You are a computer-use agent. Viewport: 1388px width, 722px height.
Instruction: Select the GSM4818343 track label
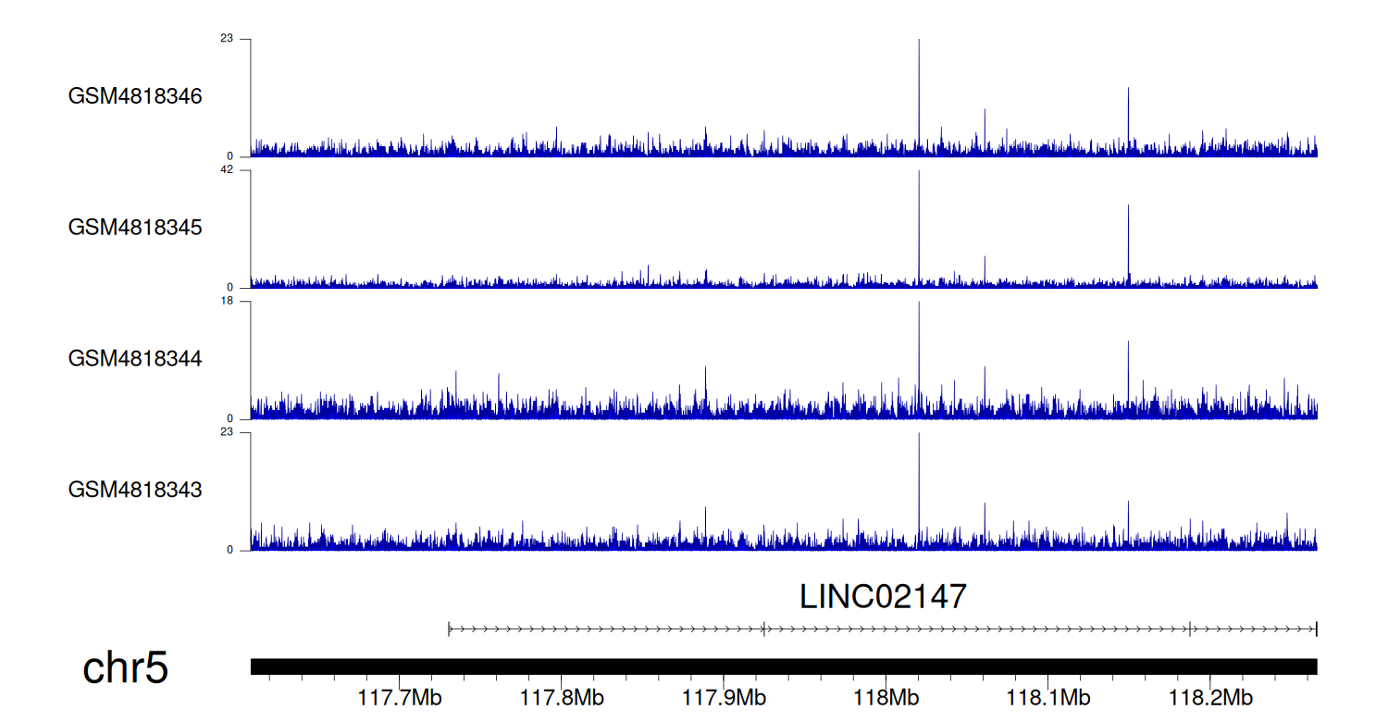tap(135, 489)
